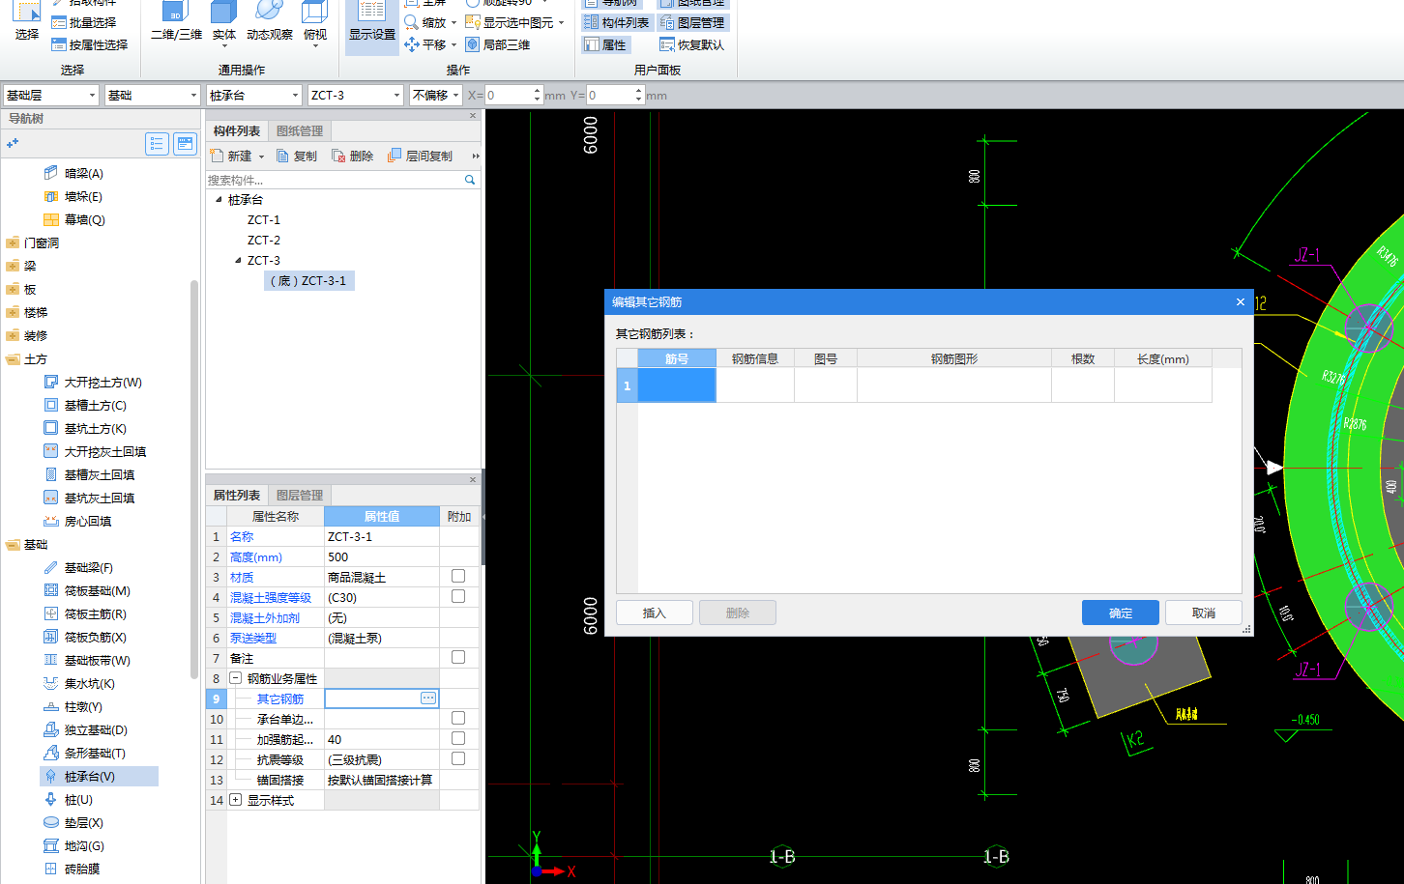Click 插入 to insert a rebar row
The height and width of the screenshot is (884, 1404).
click(655, 613)
